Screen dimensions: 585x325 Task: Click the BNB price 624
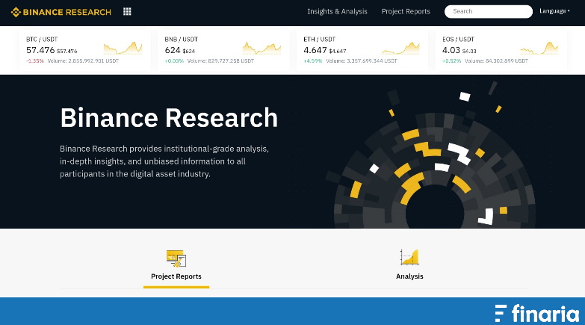pyautogui.click(x=173, y=50)
